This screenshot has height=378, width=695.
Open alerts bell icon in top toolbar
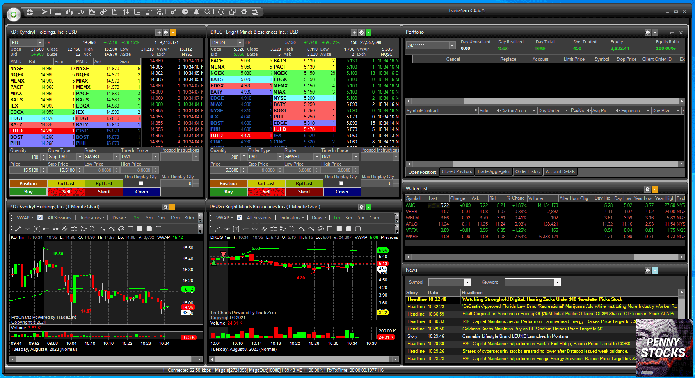pyautogui.click(x=196, y=12)
